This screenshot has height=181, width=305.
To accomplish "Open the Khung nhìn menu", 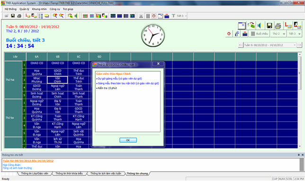I will coord(39,9).
